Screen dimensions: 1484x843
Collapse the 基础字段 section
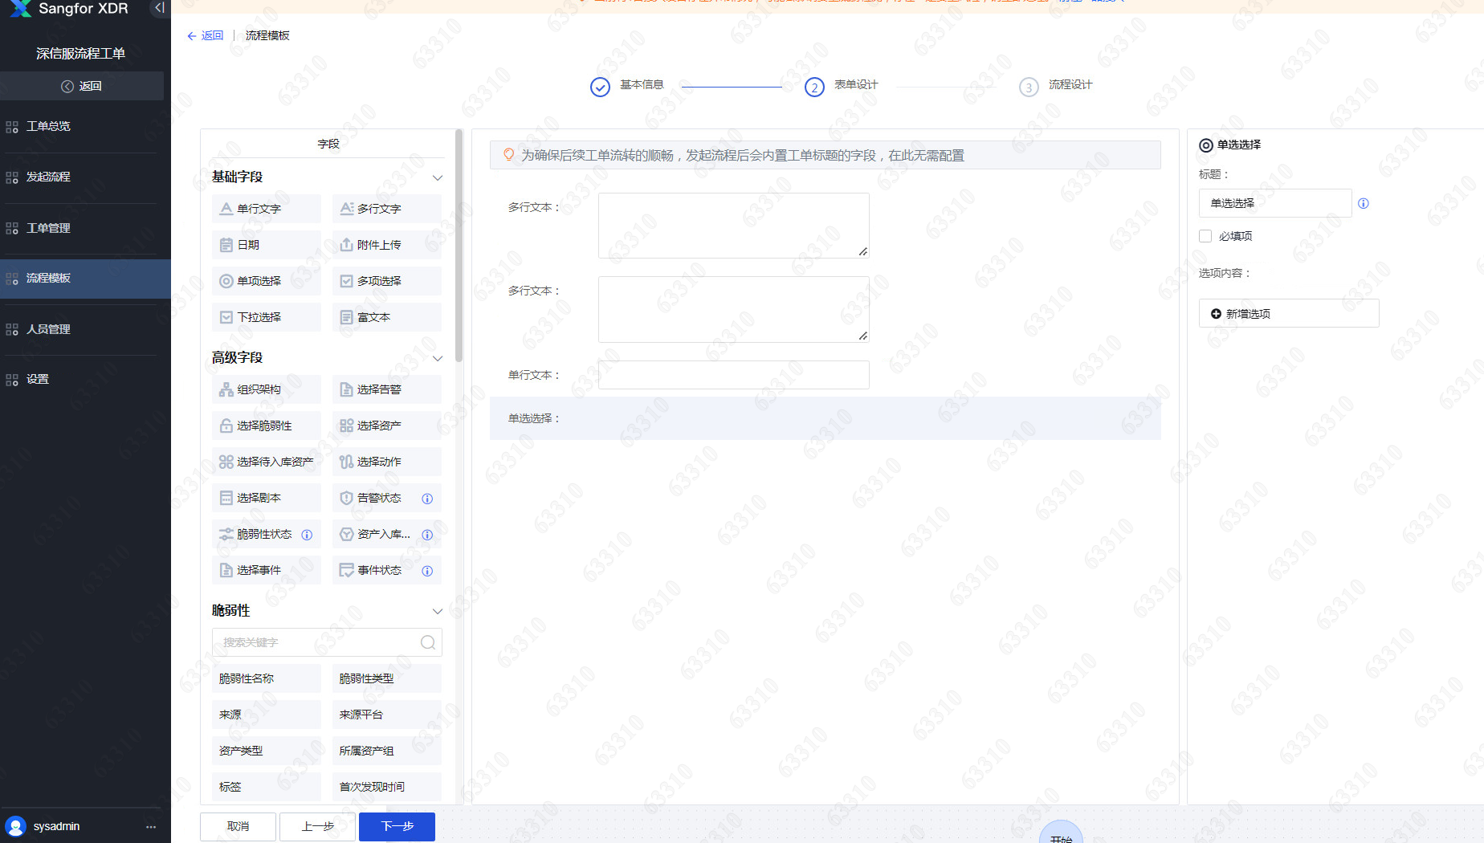coord(438,177)
